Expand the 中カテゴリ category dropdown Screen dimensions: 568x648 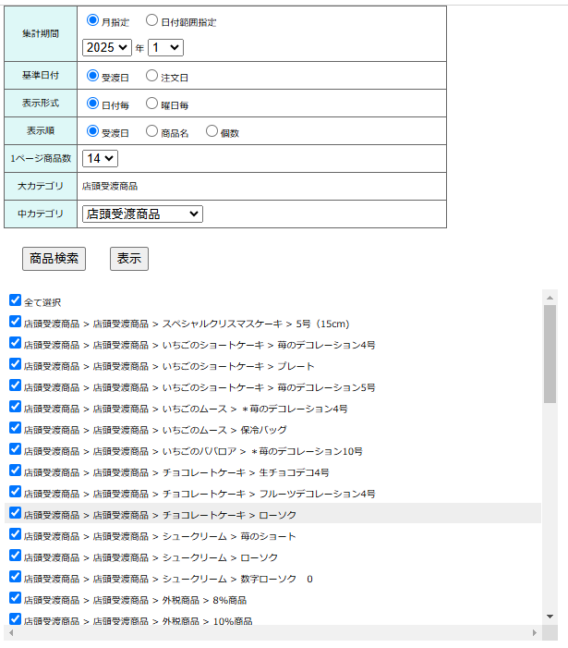(142, 214)
